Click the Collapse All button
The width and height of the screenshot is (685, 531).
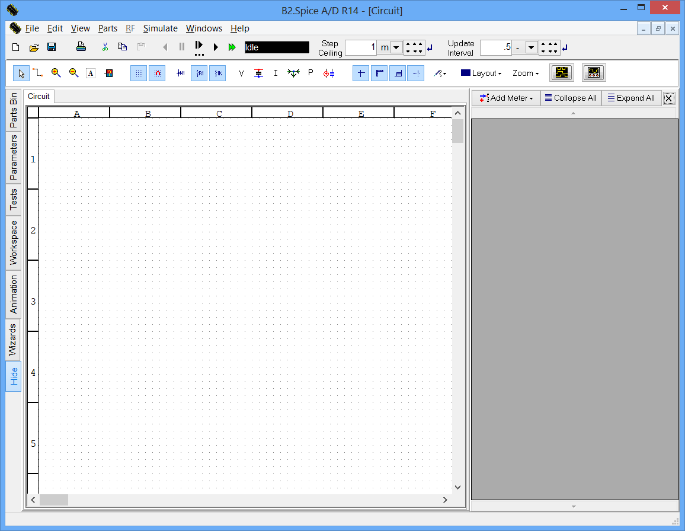(x=571, y=98)
